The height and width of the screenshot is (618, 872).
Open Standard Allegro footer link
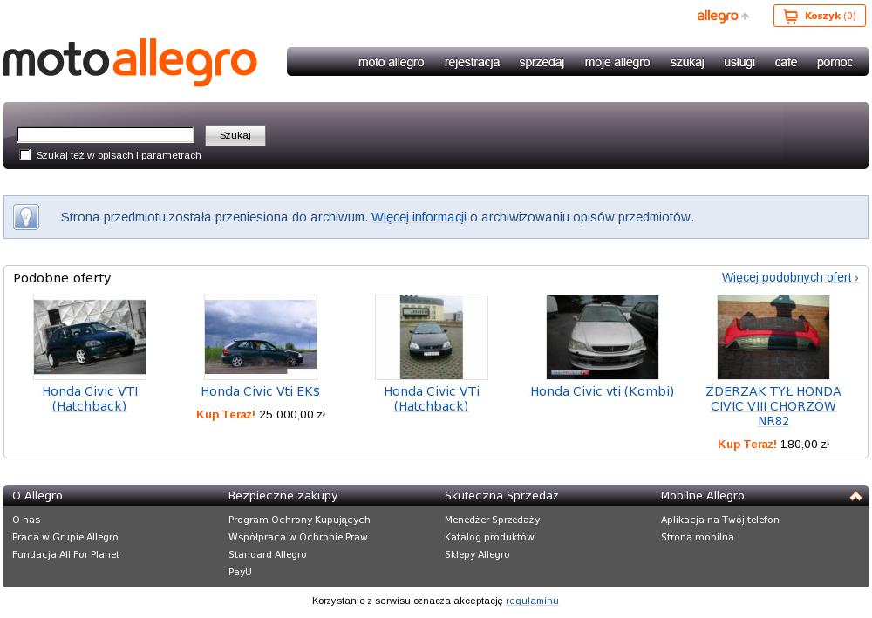tap(268, 554)
